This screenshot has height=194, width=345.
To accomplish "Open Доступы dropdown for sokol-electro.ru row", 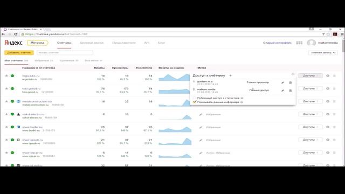I will [x=310, y=114].
